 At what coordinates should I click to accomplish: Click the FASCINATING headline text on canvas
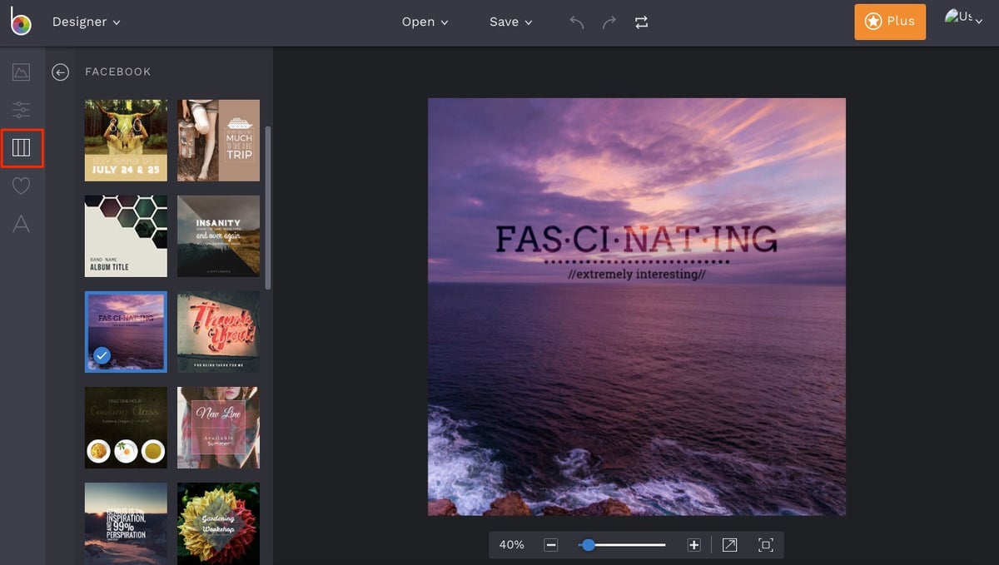click(x=637, y=239)
